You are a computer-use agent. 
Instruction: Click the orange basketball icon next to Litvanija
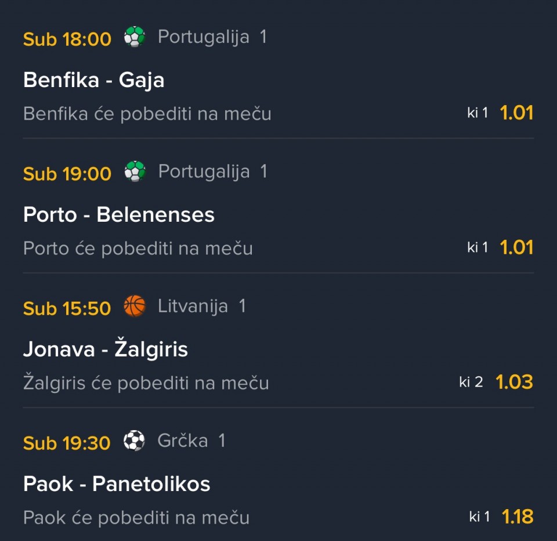[x=135, y=306]
